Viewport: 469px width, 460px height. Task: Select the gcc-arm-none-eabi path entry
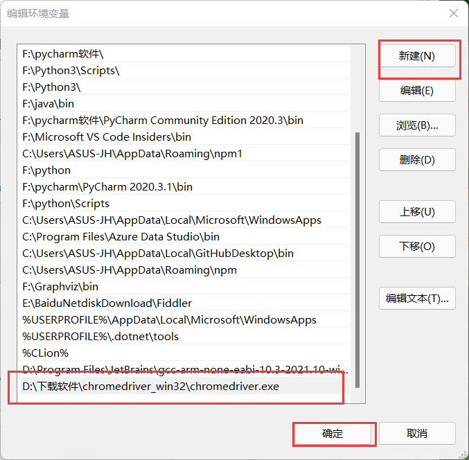coord(184,370)
